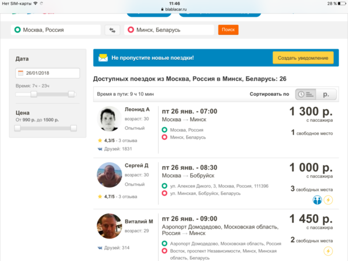Click the envelope notification icon
348x261 pixels.
[x=103, y=57]
